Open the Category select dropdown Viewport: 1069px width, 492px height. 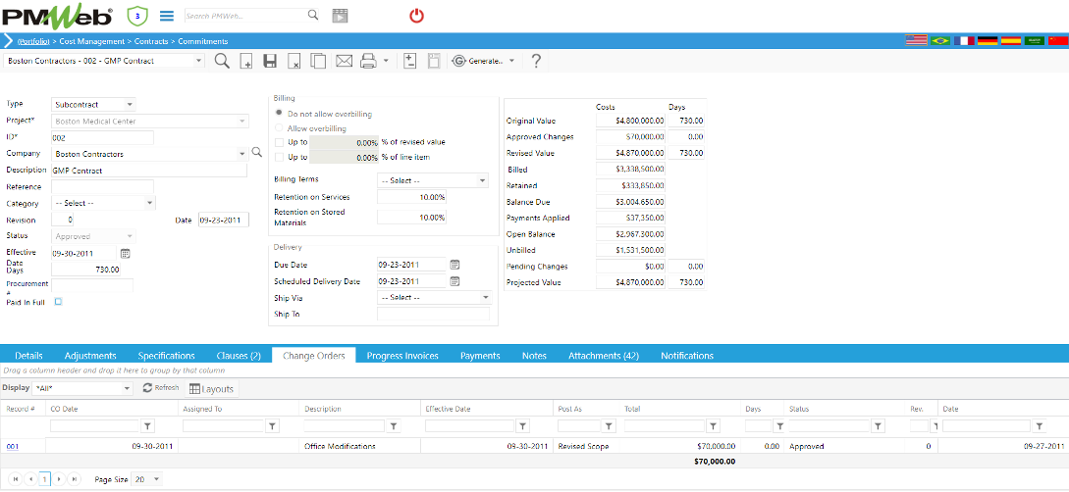click(150, 203)
